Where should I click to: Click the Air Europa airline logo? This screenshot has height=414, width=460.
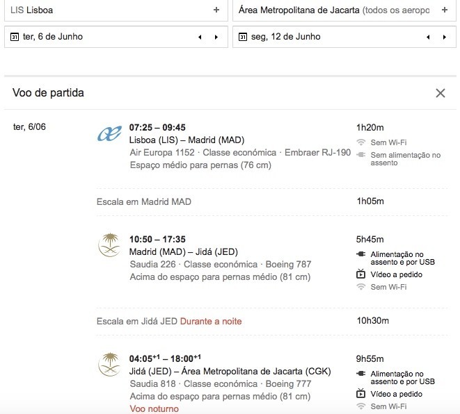[109, 134]
